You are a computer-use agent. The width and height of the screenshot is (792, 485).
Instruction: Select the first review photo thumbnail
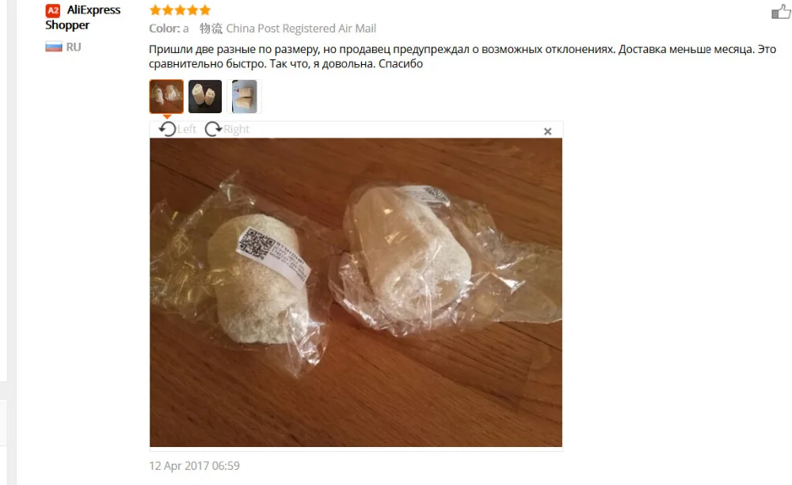166,97
